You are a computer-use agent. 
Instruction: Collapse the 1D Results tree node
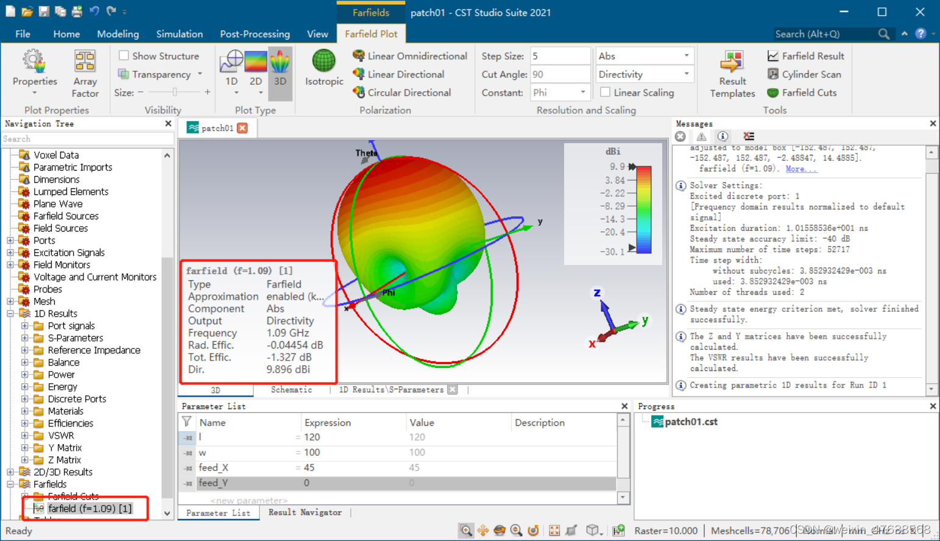coord(10,314)
